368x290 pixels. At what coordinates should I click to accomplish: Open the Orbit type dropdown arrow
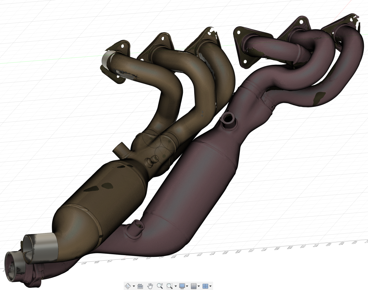(x=134, y=286)
